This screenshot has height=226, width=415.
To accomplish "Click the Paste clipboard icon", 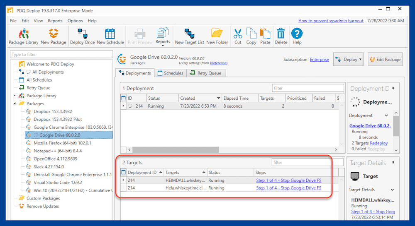I will [x=265, y=36].
